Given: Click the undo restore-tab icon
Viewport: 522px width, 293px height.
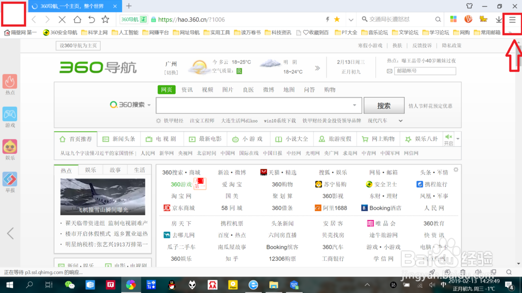Looking at the screenshot, I should coord(91,20).
